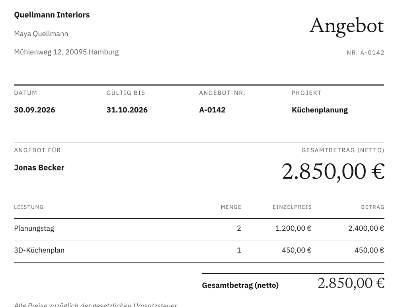Select the company name Quellmann Interiors
The image size is (398, 307).
pos(52,15)
